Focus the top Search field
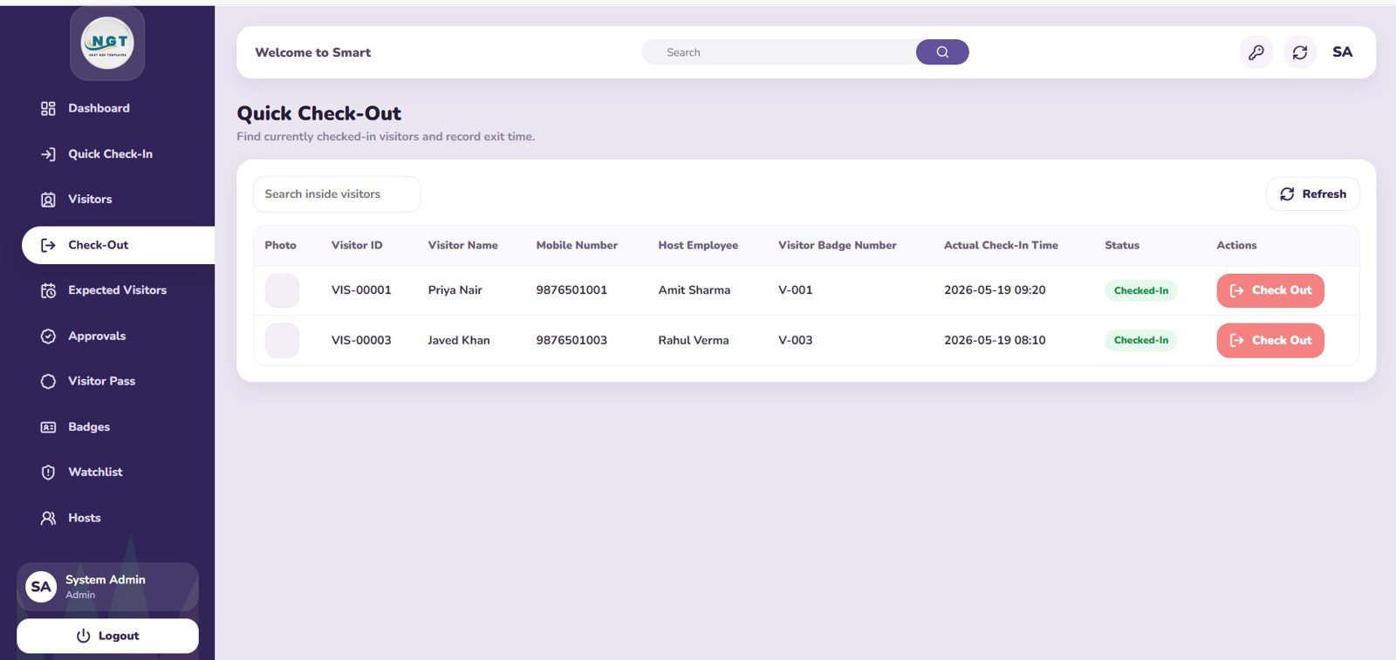1396x660 pixels. click(779, 52)
